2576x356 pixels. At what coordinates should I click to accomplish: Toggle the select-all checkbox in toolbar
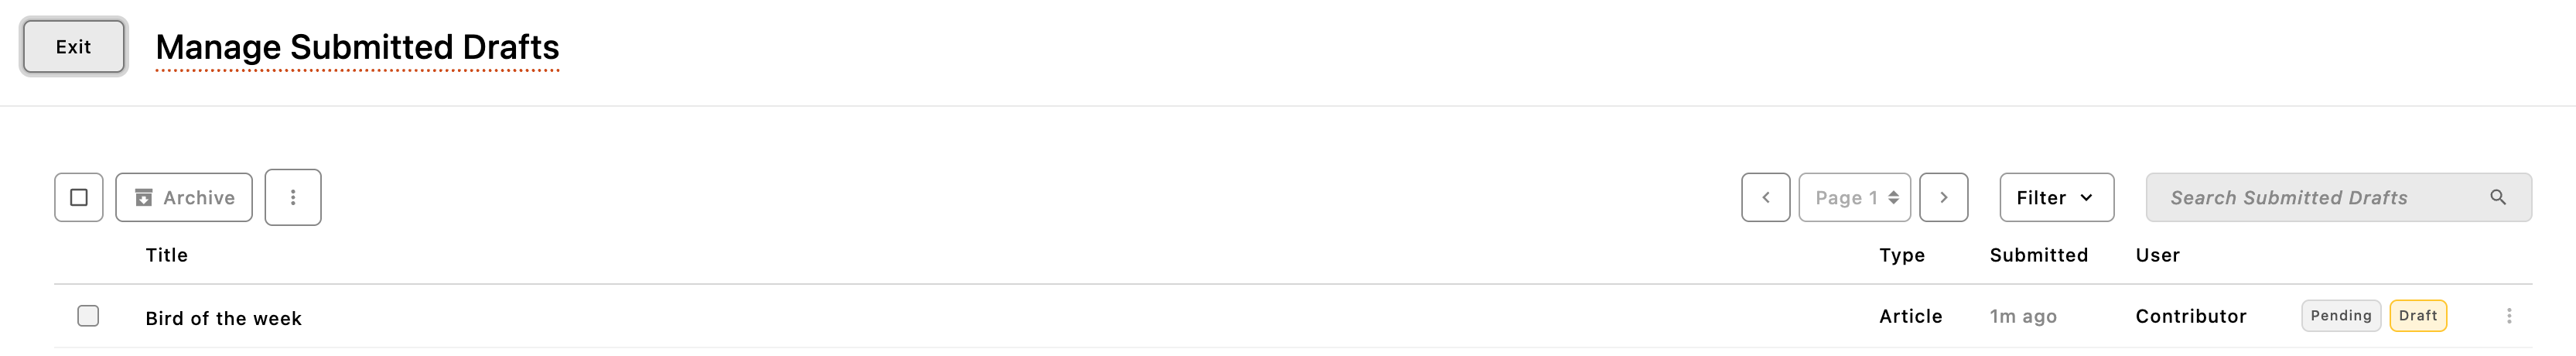(79, 197)
